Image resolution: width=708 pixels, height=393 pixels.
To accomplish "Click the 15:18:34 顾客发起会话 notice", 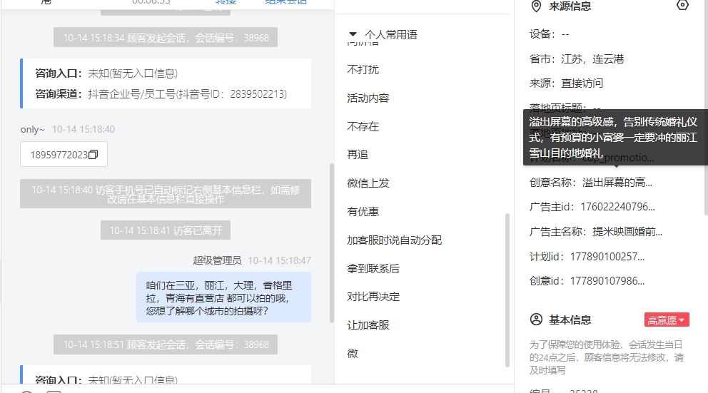I will (166, 38).
